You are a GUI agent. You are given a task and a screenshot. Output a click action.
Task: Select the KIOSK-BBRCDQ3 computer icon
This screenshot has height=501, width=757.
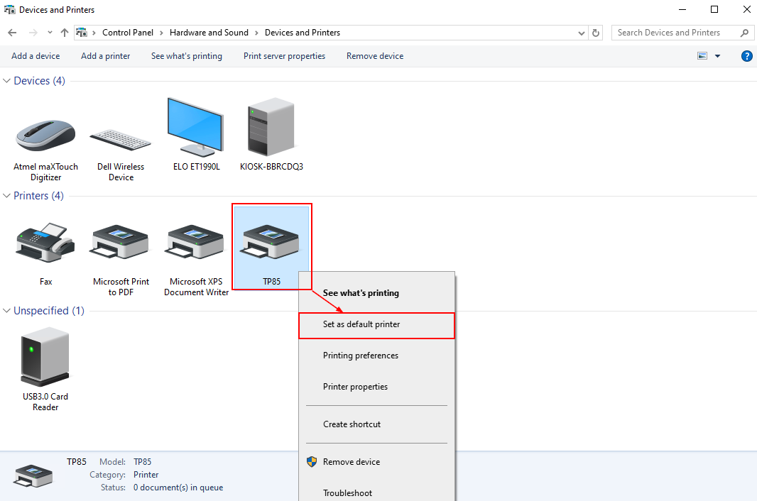(x=271, y=128)
